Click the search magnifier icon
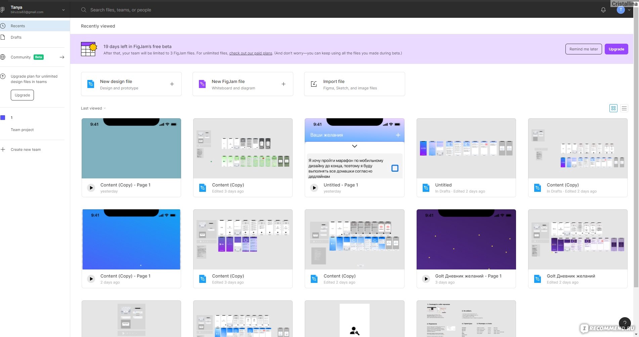Screen dimensions: 639x337 pos(84,10)
